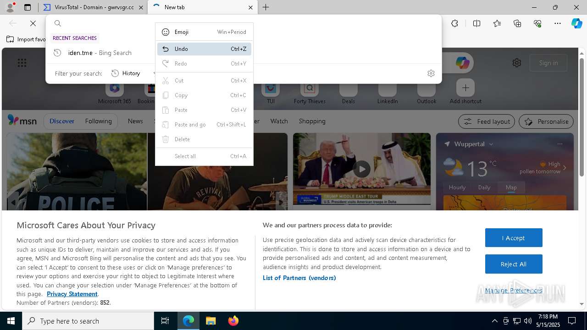Open the MSN apps grid launcher
Viewport: 587px width, 330px height.
pyautogui.click(x=22, y=63)
